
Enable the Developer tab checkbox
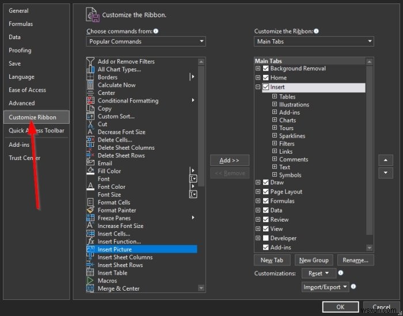[x=266, y=238]
